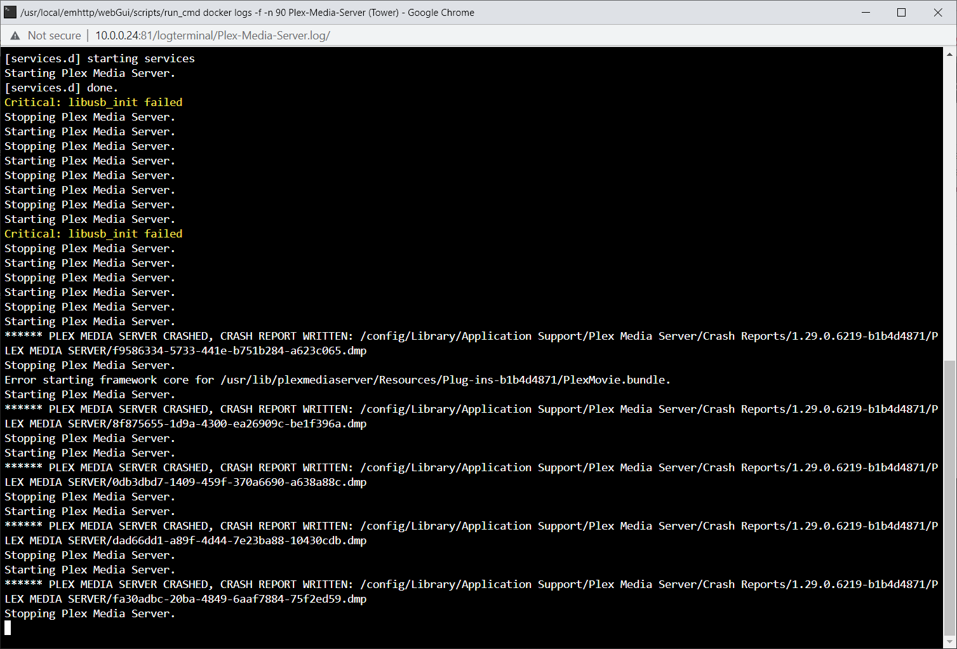Click '[services.d] starting services' line
The width and height of the screenshot is (957, 649).
pos(100,58)
